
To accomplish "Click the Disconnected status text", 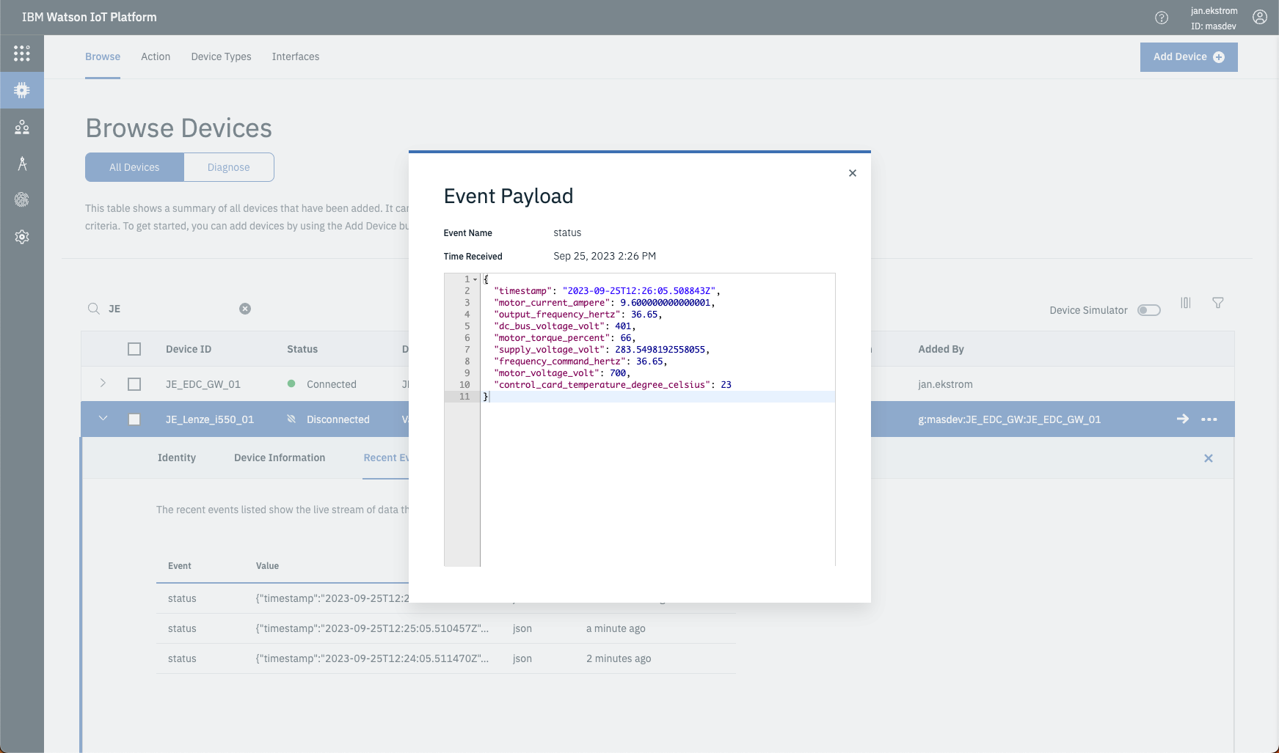I will coord(338,419).
